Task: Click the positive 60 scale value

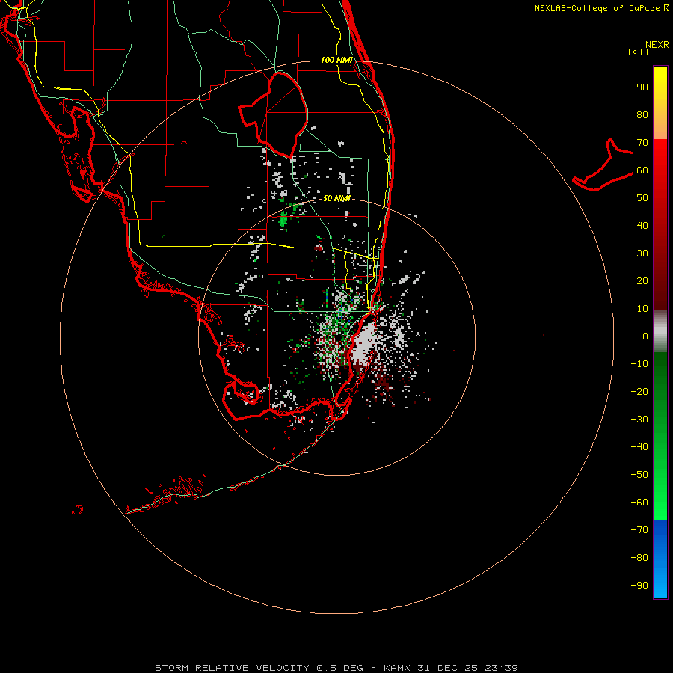Action: (642, 170)
